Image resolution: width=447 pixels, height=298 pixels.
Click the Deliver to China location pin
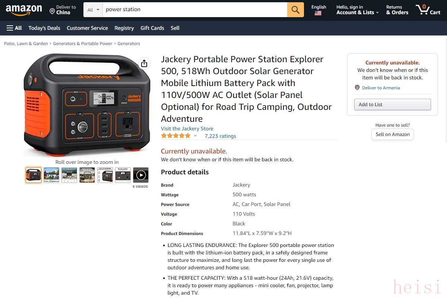coord(52,11)
